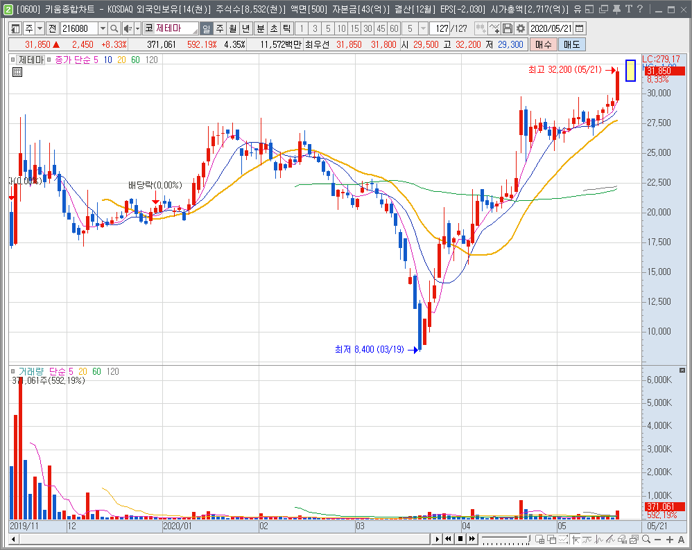Open help question mark in title bar

click(640, 9)
